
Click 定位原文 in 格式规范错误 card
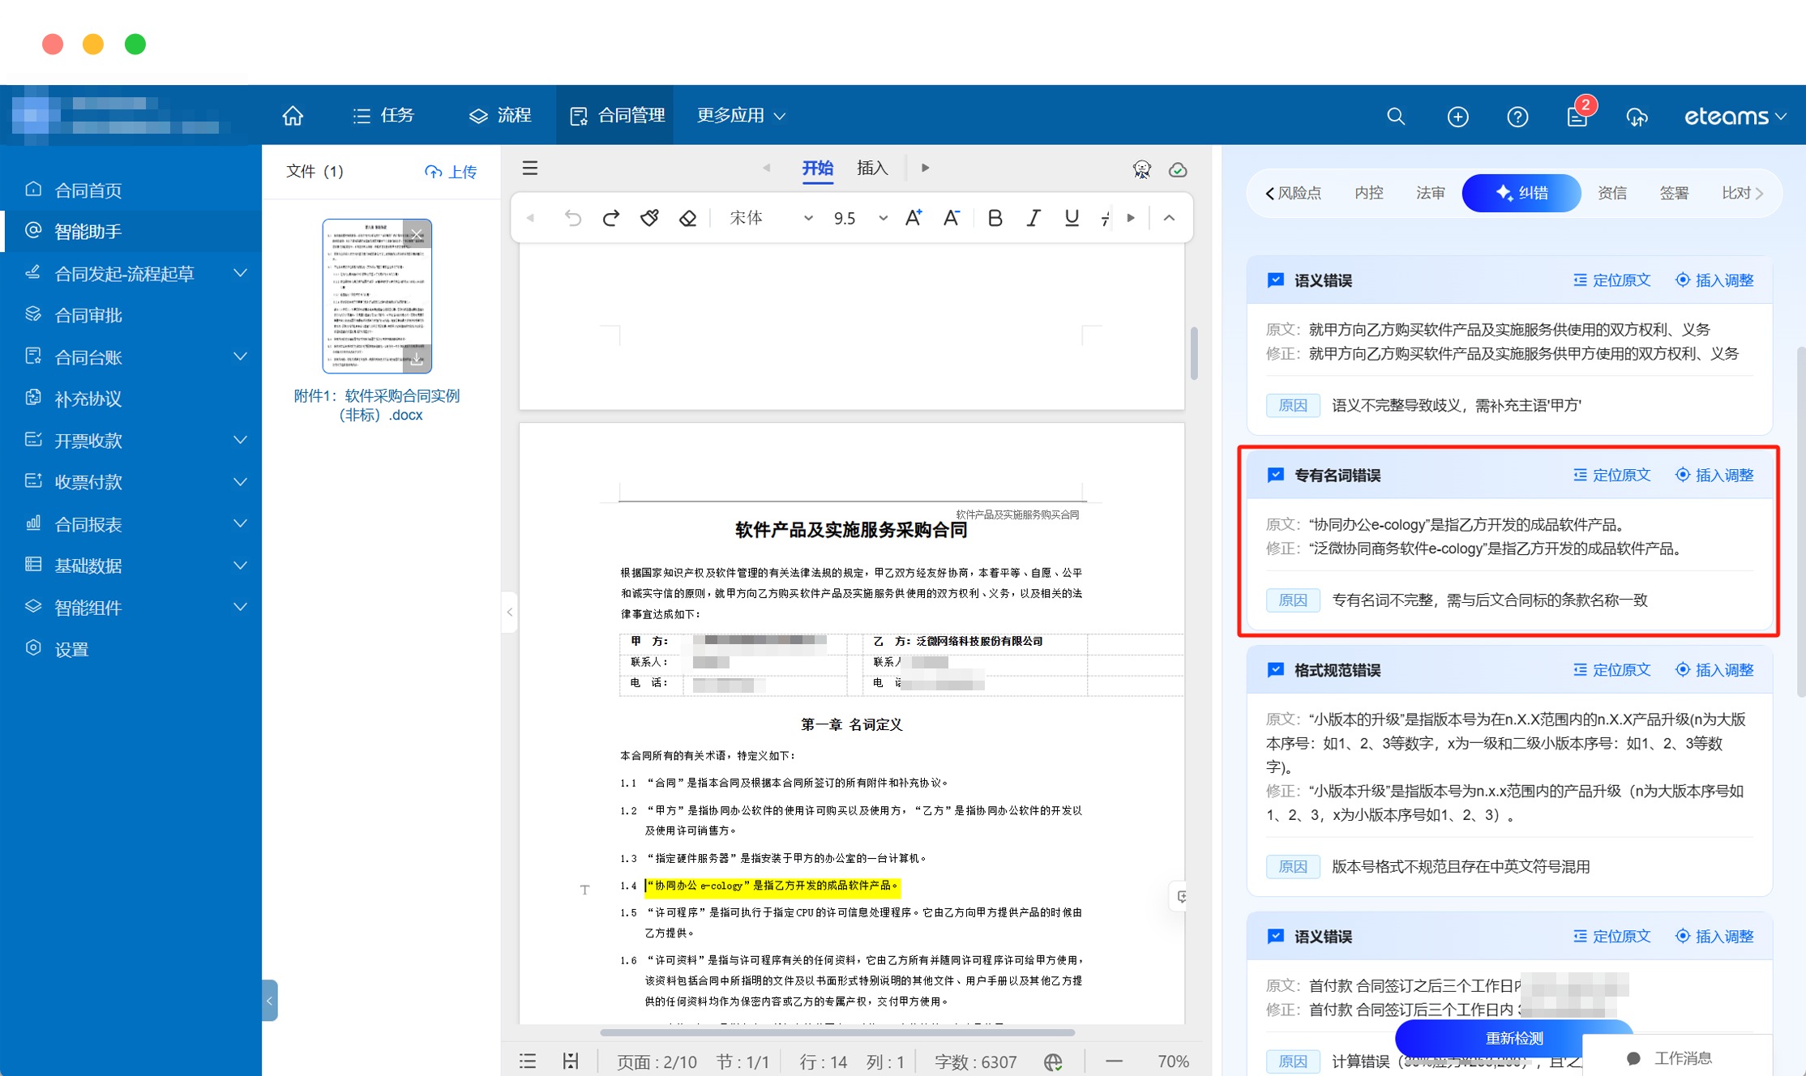tap(1612, 670)
